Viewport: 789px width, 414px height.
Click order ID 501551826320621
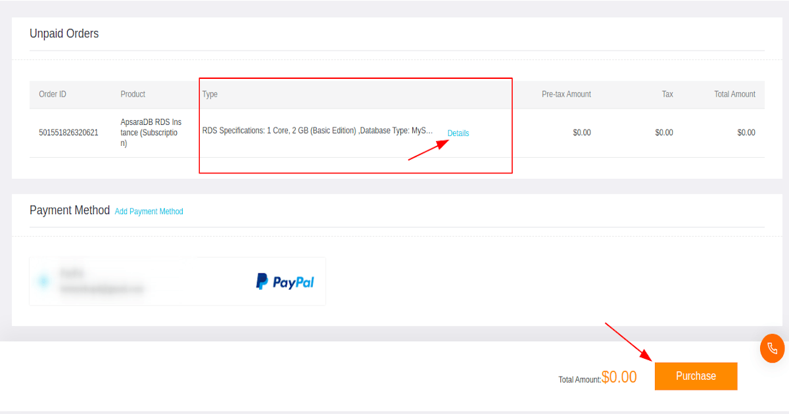coord(68,133)
